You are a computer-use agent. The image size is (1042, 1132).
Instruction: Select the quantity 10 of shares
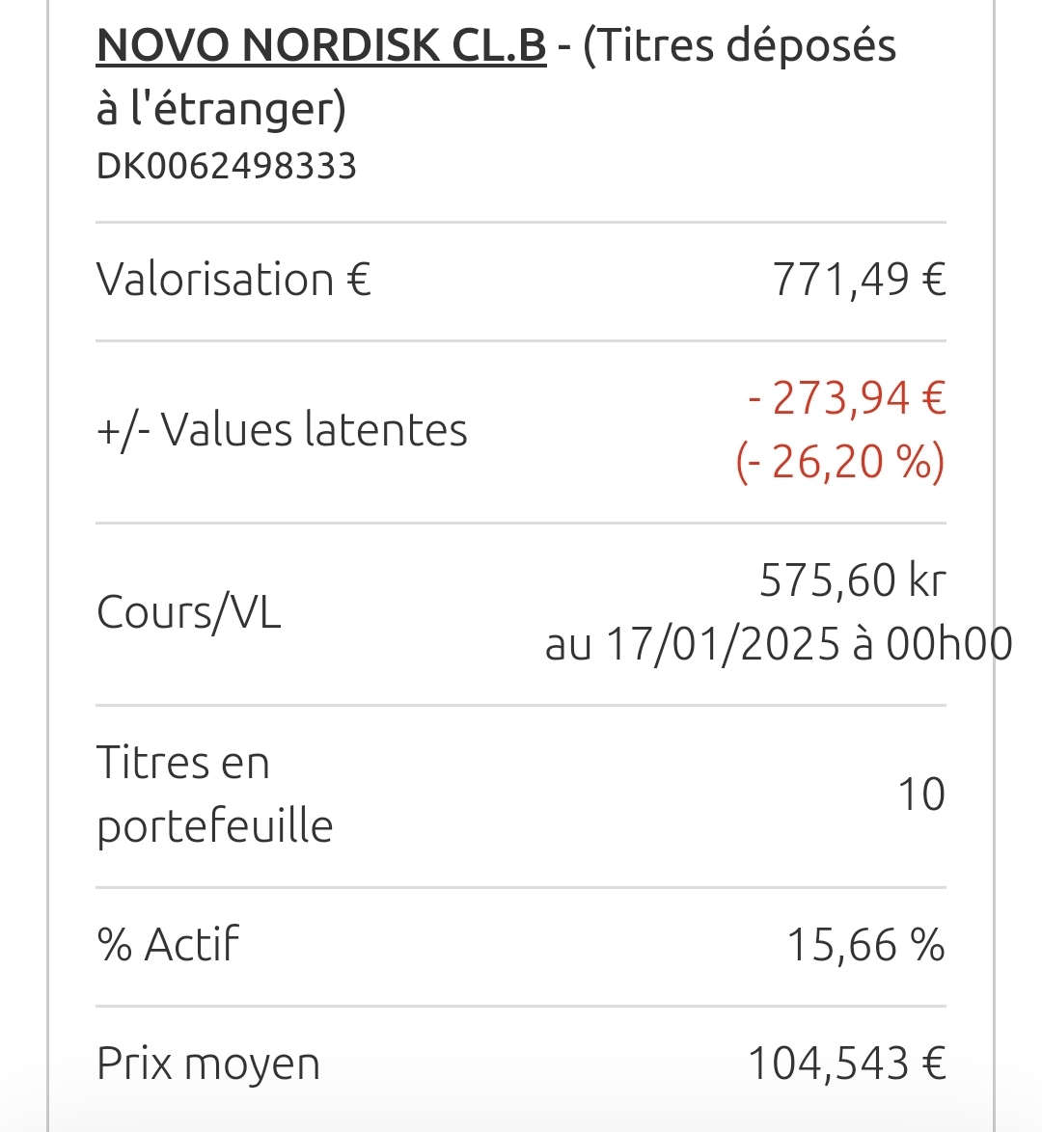(x=922, y=795)
